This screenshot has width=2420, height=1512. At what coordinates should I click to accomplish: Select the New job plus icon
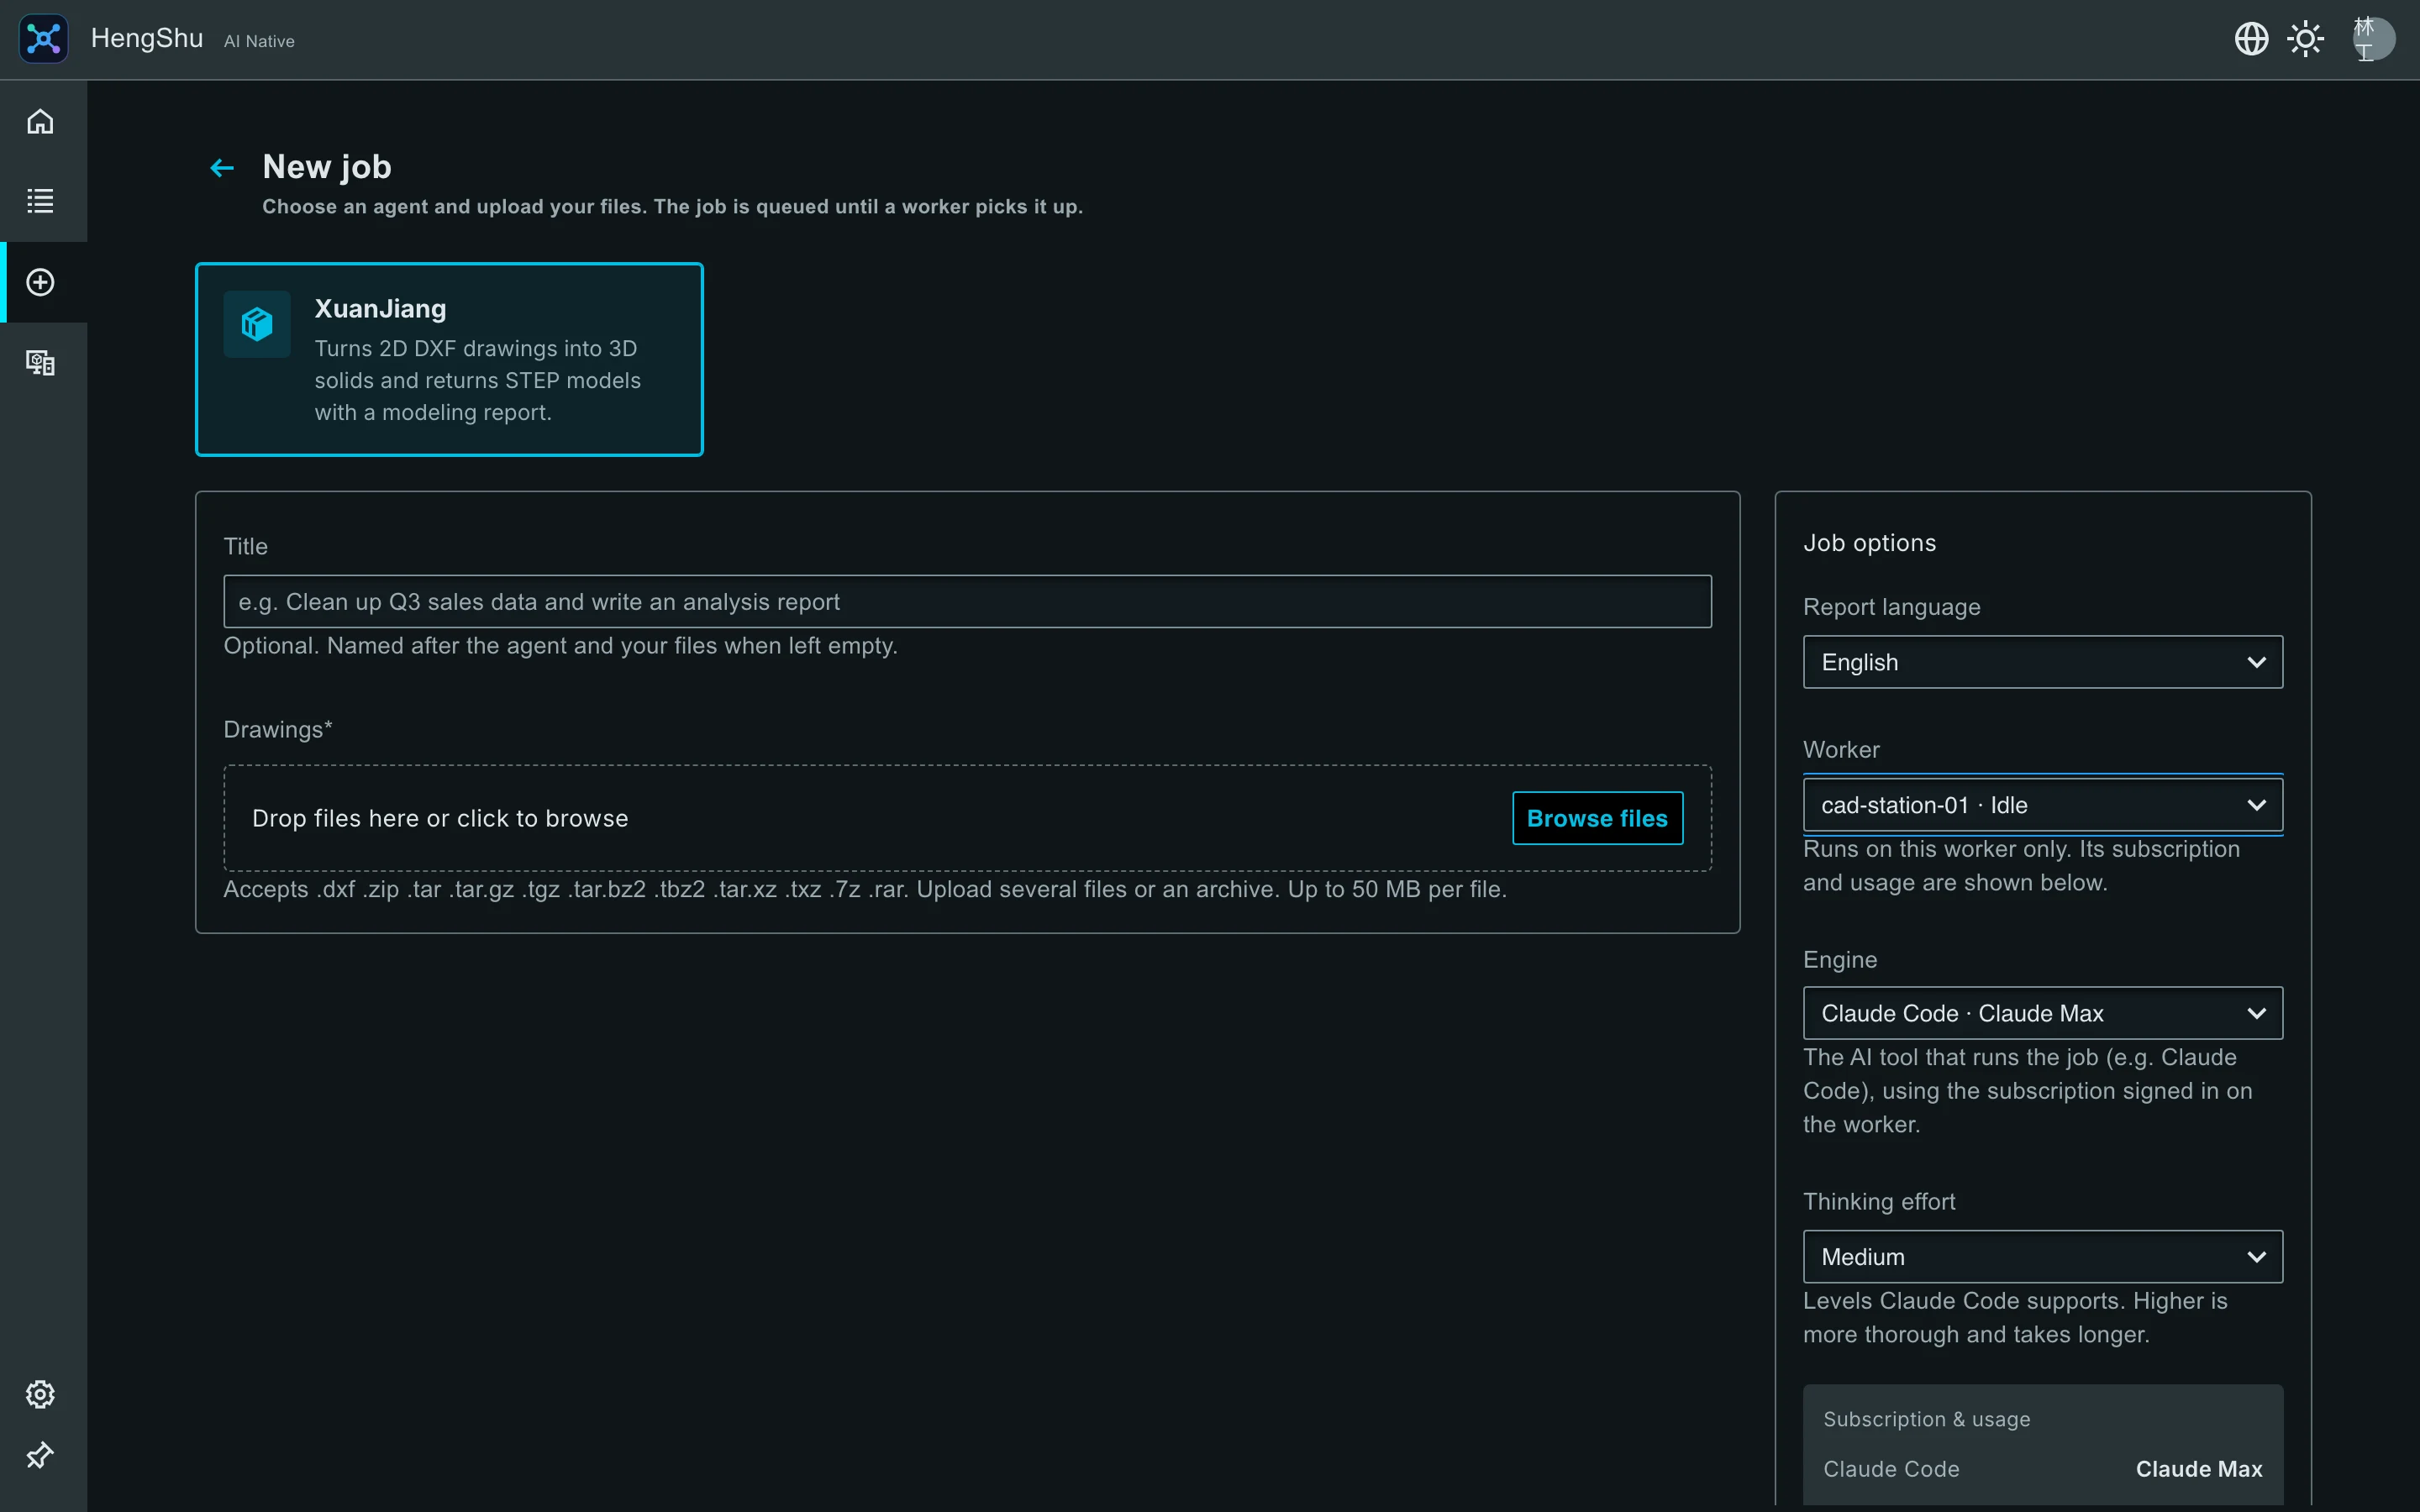(x=40, y=282)
